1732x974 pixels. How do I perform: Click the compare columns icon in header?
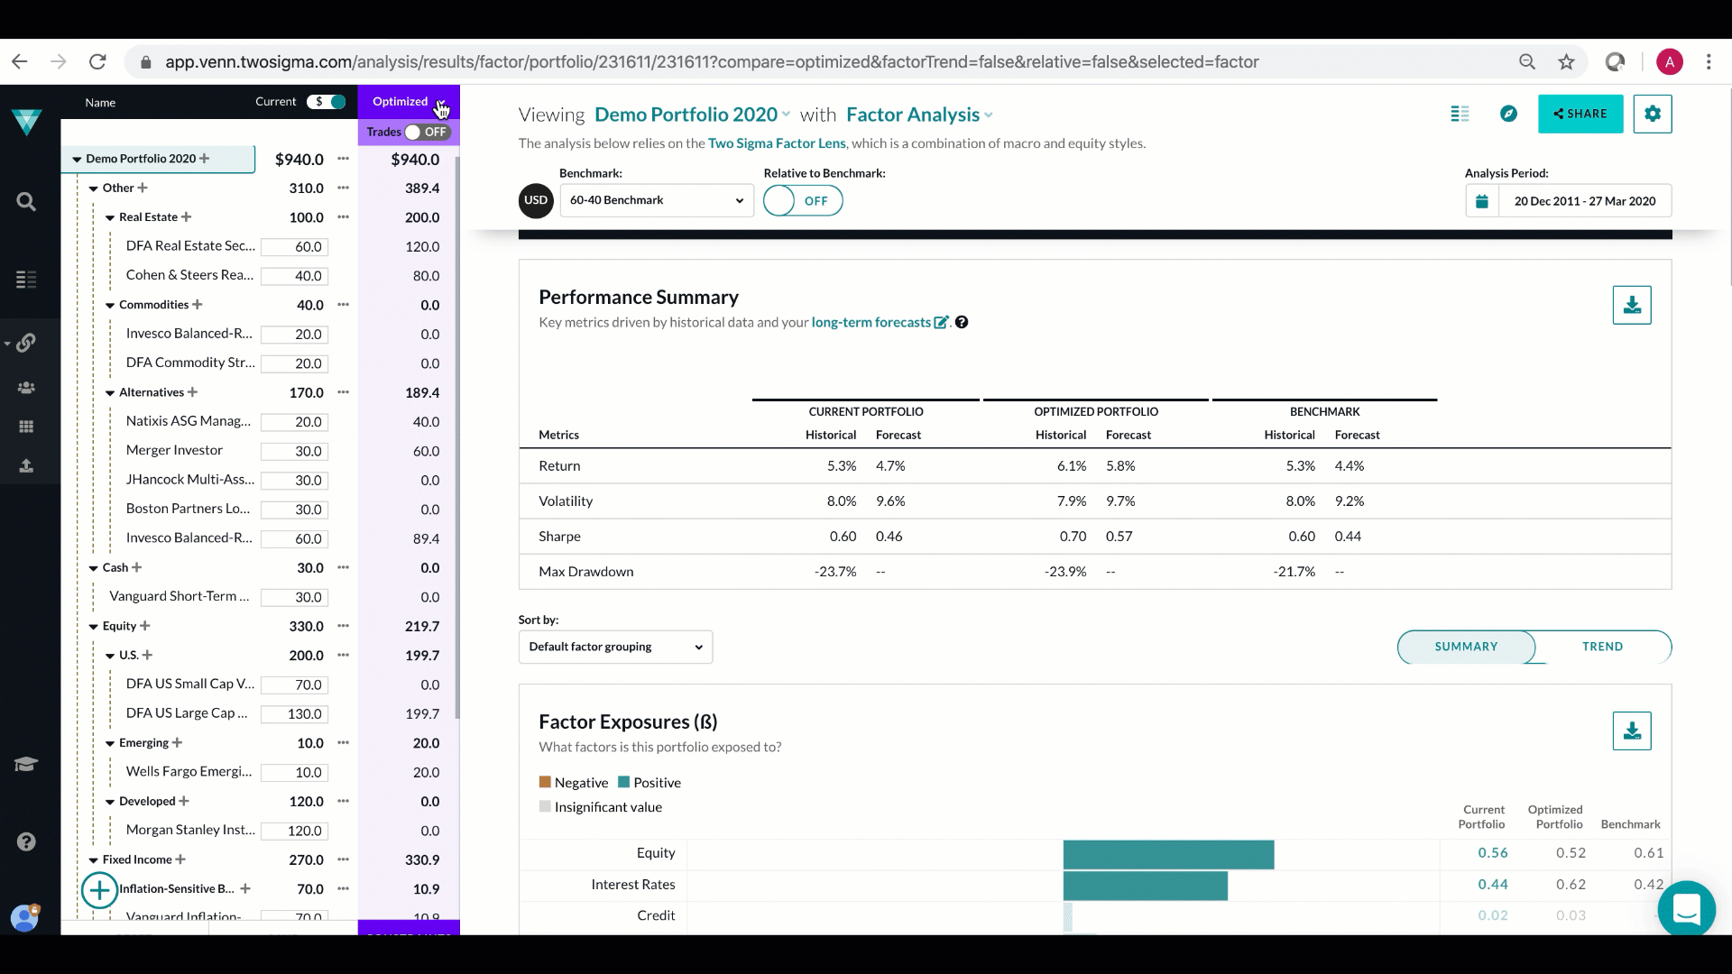tap(1460, 114)
